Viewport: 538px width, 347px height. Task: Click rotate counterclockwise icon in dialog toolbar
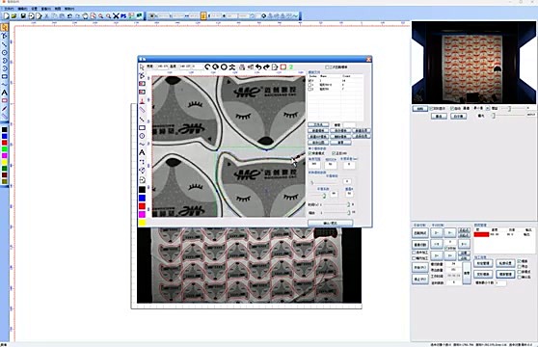point(207,67)
